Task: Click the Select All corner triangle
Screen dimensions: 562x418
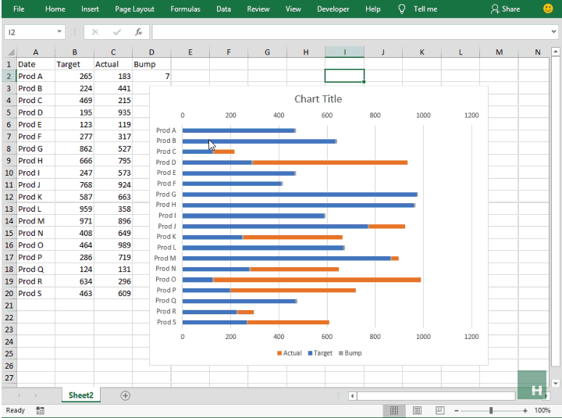Action: [10, 52]
